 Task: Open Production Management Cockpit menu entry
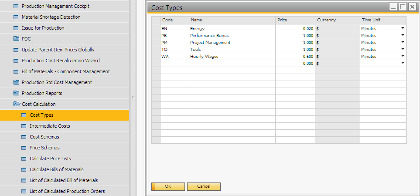55,6
